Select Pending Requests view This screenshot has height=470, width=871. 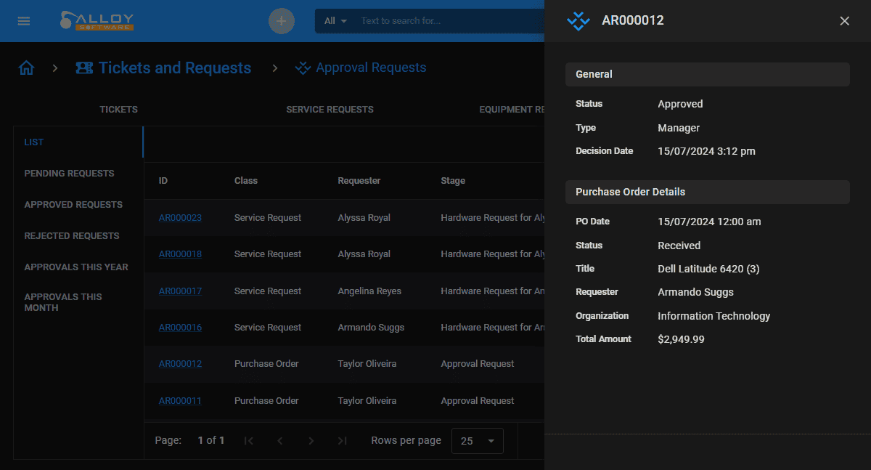(x=69, y=174)
